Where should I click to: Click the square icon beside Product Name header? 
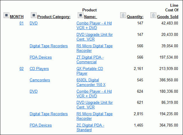pos(81,15)
